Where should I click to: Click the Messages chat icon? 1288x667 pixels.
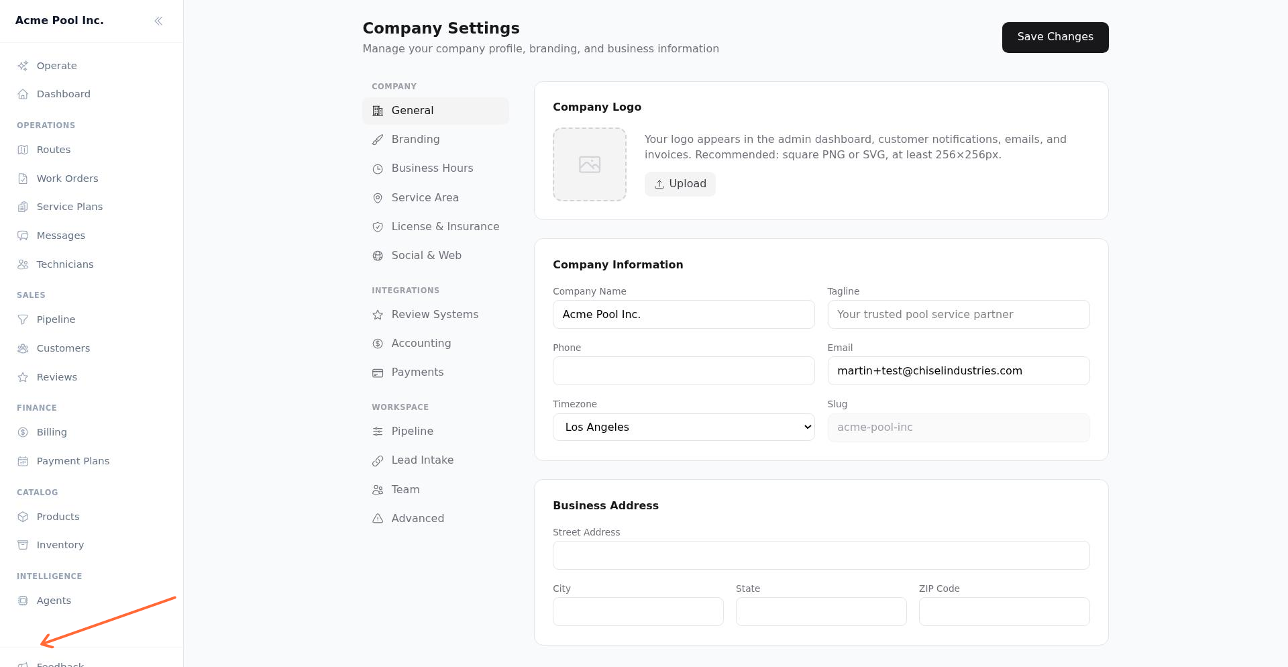23,236
